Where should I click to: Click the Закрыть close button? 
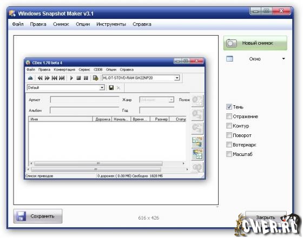click(x=266, y=217)
